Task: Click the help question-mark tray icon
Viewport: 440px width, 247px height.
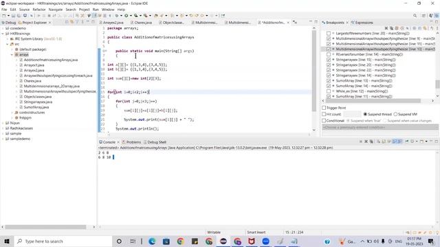Action: (x=327, y=242)
